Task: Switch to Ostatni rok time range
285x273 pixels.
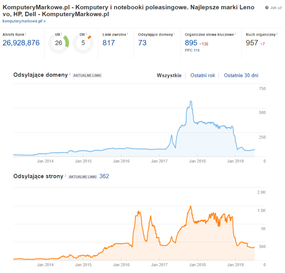Action: click(x=203, y=75)
